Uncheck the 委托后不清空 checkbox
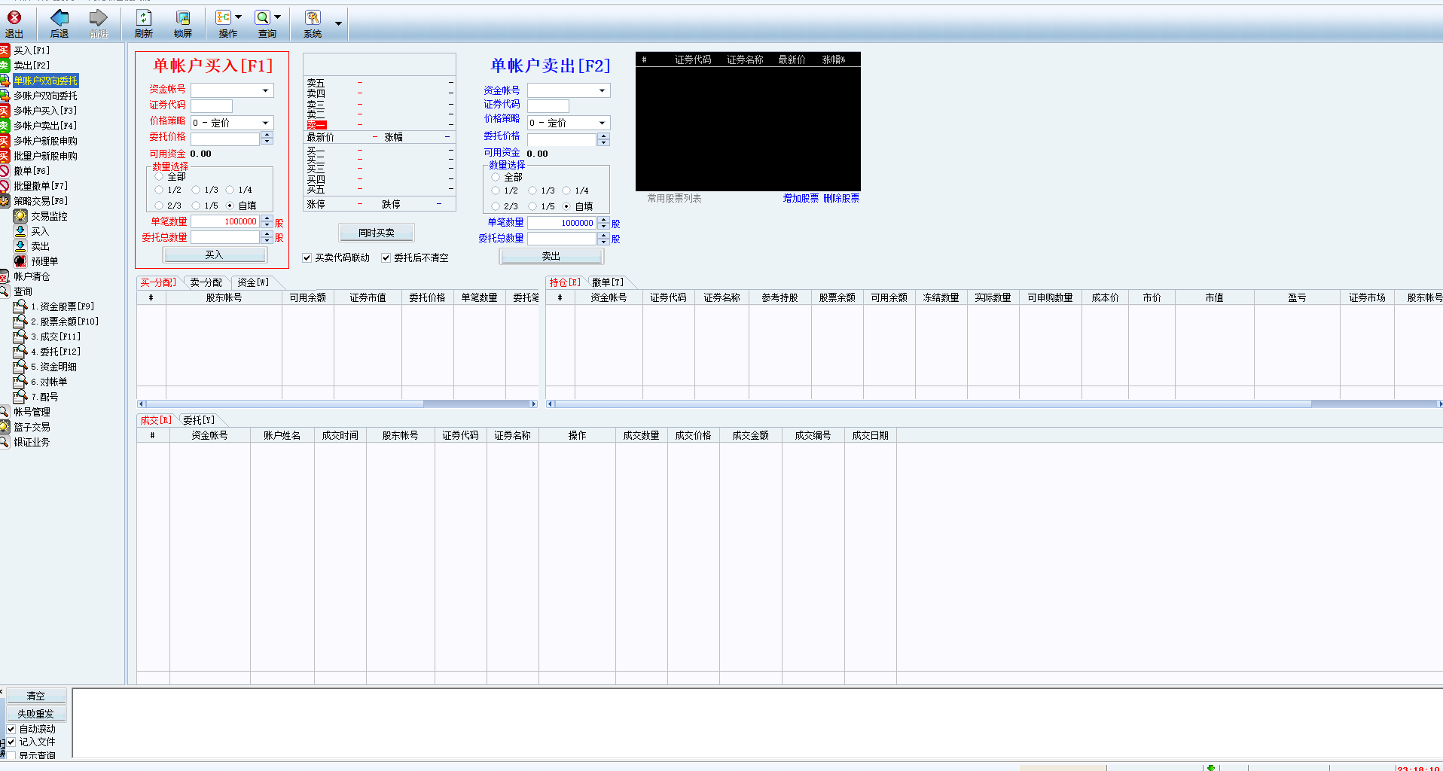This screenshot has height=771, width=1443. click(386, 258)
